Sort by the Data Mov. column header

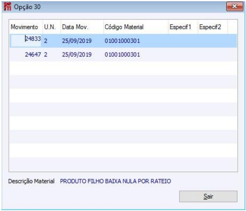[x=82, y=27]
